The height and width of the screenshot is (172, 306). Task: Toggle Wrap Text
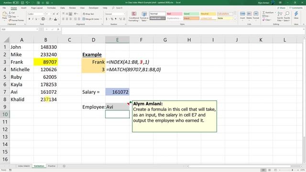[x=88, y=14]
